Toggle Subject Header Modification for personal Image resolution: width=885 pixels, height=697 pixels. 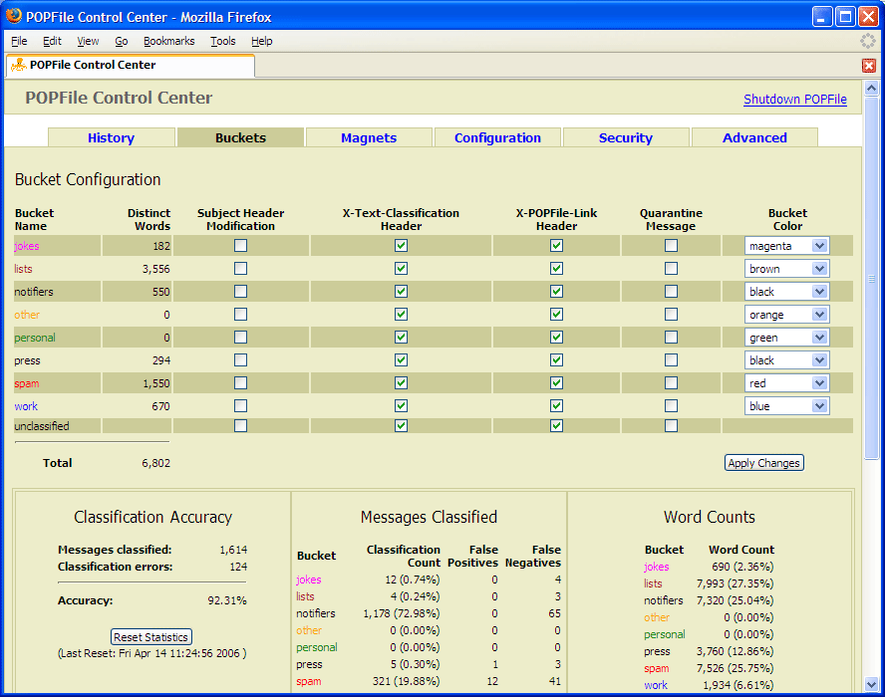(x=240, y=338)
